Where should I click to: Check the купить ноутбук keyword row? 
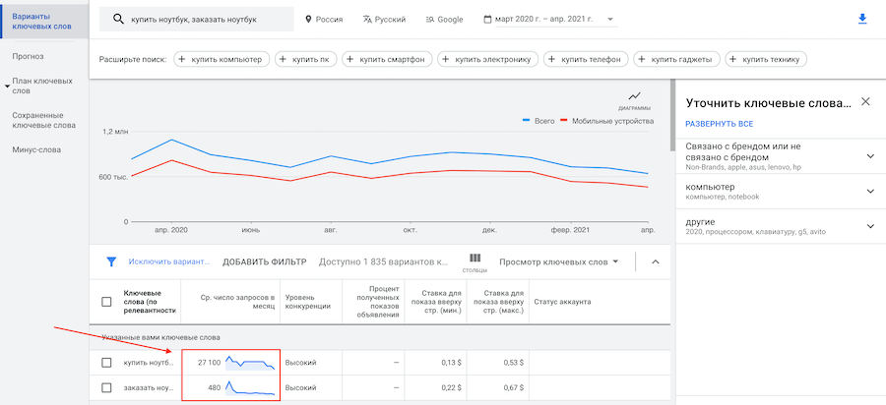107,363
